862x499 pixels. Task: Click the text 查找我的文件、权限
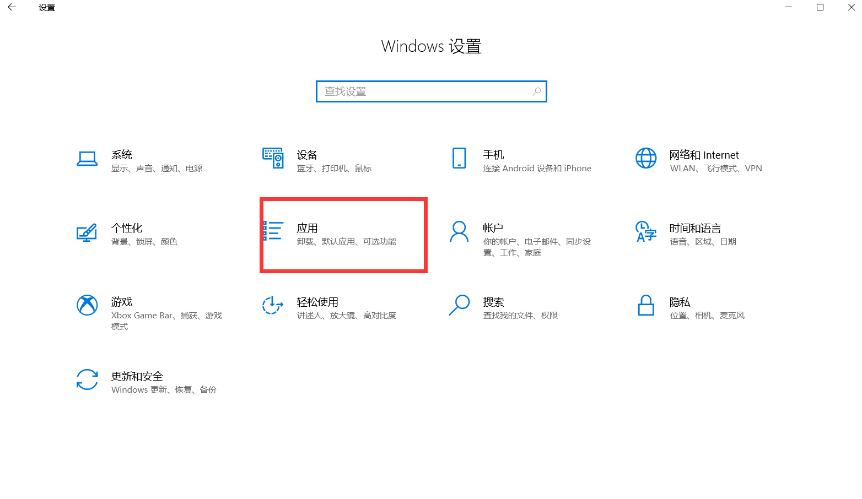click(520, 316)
